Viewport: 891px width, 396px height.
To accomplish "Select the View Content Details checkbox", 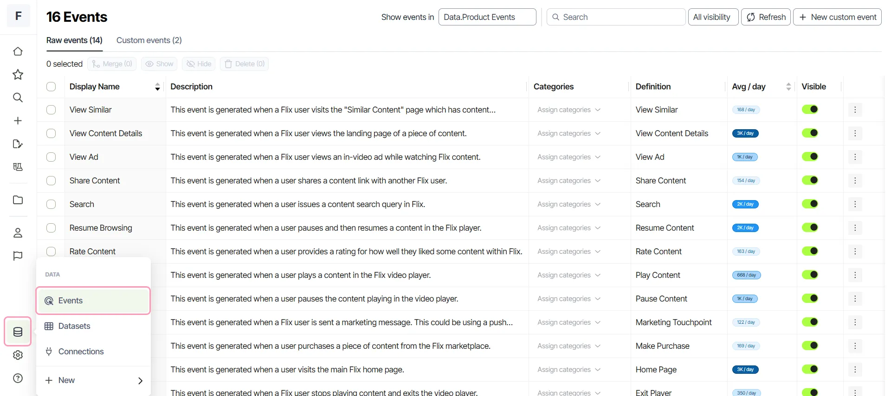I will coord(51,133).
